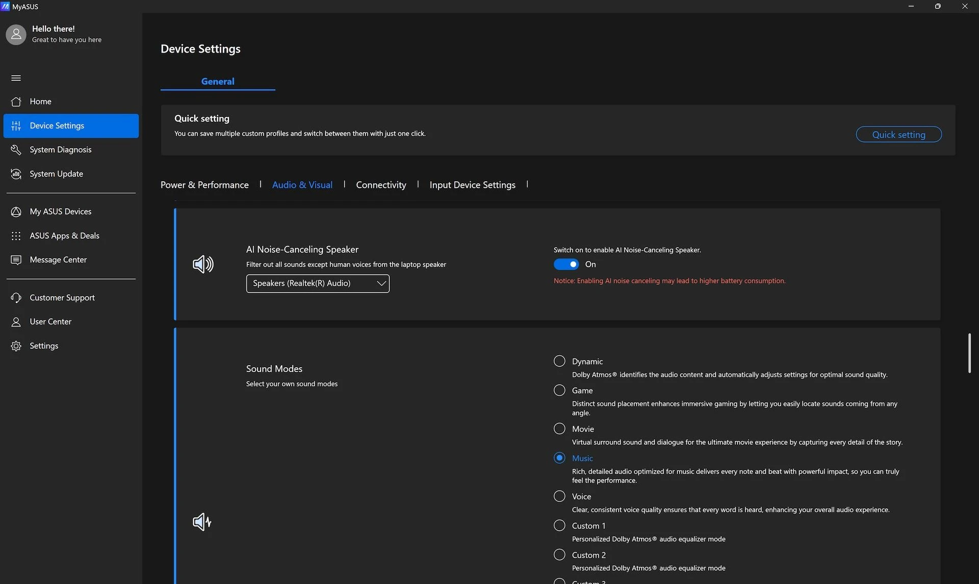Click the AI Noise-Canceling Speaker icon
Screen dimensions: 979x584
tap(203, 264)
